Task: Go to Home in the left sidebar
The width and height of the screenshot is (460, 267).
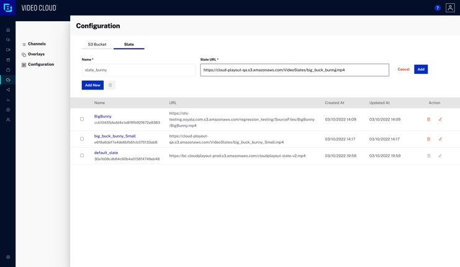Action: [x=8, y=30]
